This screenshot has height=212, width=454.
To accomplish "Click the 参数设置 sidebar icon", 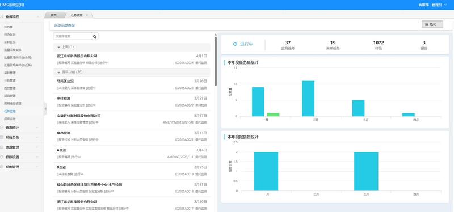I will [2, 157].
